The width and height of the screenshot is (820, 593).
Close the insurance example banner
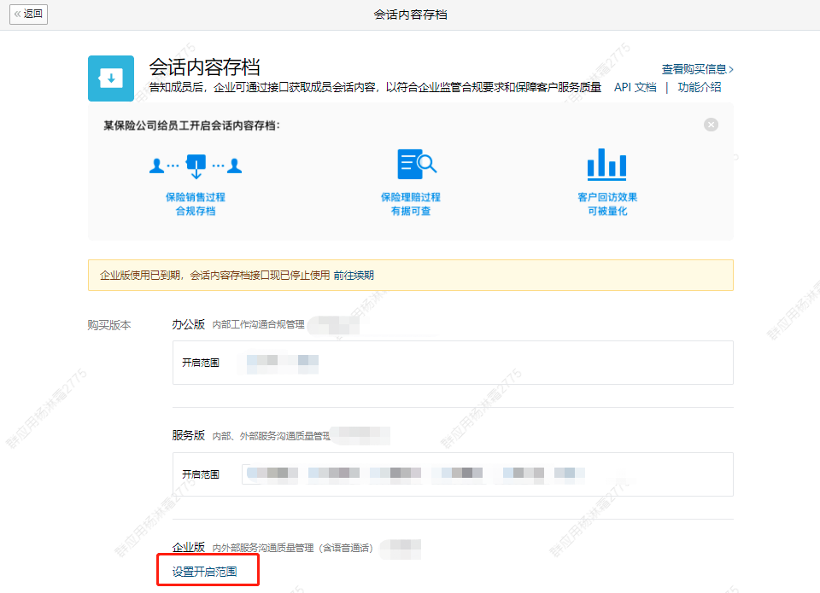[711, 125]
